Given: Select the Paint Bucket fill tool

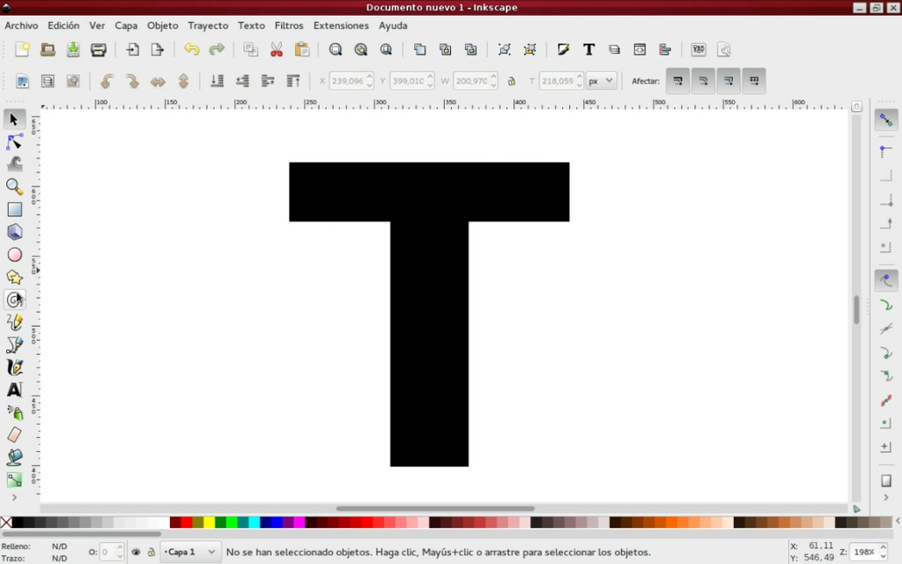Looking at the screenshot, I should (14, 457).
